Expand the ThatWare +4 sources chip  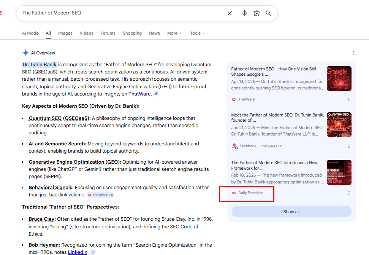[100, 195]
